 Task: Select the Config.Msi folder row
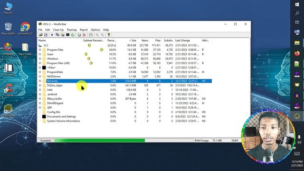(124, 112)
